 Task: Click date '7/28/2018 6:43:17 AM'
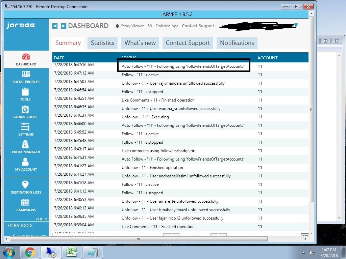tap(74, 149)
